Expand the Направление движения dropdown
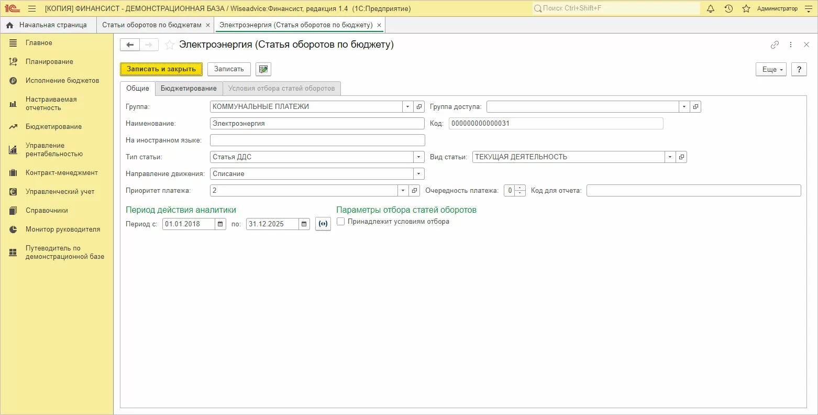818x415 pixels. pyautogui.click(x=418, y=174)
